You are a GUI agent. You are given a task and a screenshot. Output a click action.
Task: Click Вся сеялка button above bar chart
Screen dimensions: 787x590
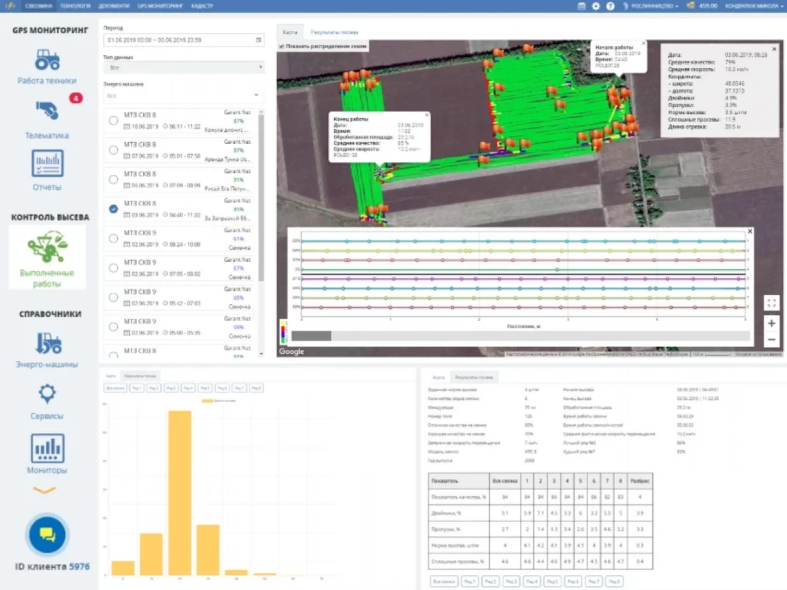point(115,388)
